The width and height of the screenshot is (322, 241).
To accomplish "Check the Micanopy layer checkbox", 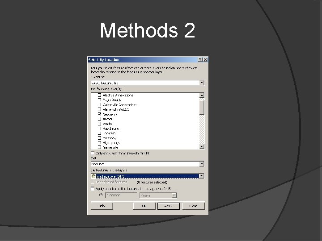I will pyautogui.click(x=99, y=138).
